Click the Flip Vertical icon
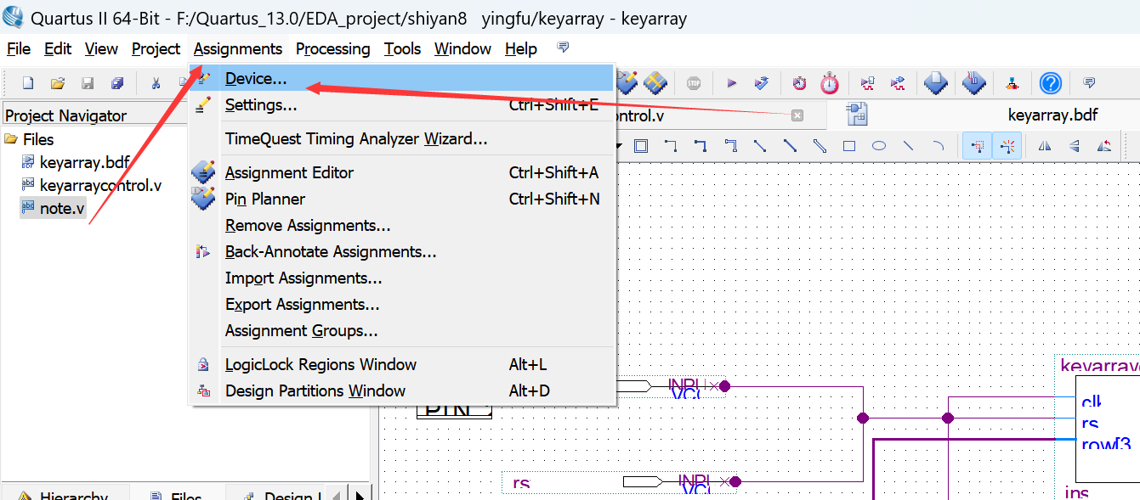 coord(1075,146)
